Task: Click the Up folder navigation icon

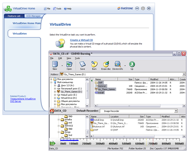Action: (x=132, y=64)
